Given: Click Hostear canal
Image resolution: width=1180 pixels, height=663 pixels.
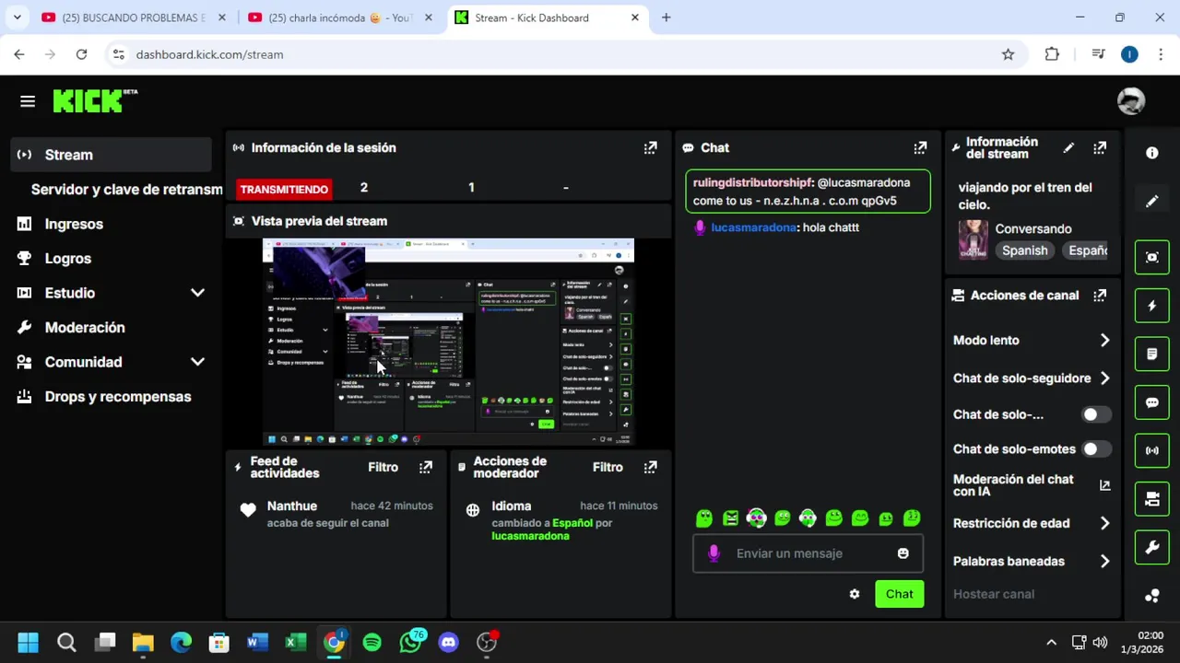Looking at the screenshot, I should click(994, 594).
